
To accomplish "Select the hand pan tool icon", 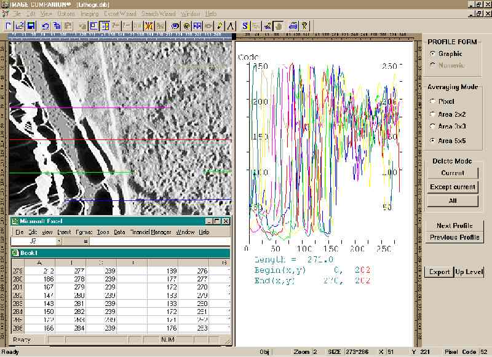I will [278, 26].
